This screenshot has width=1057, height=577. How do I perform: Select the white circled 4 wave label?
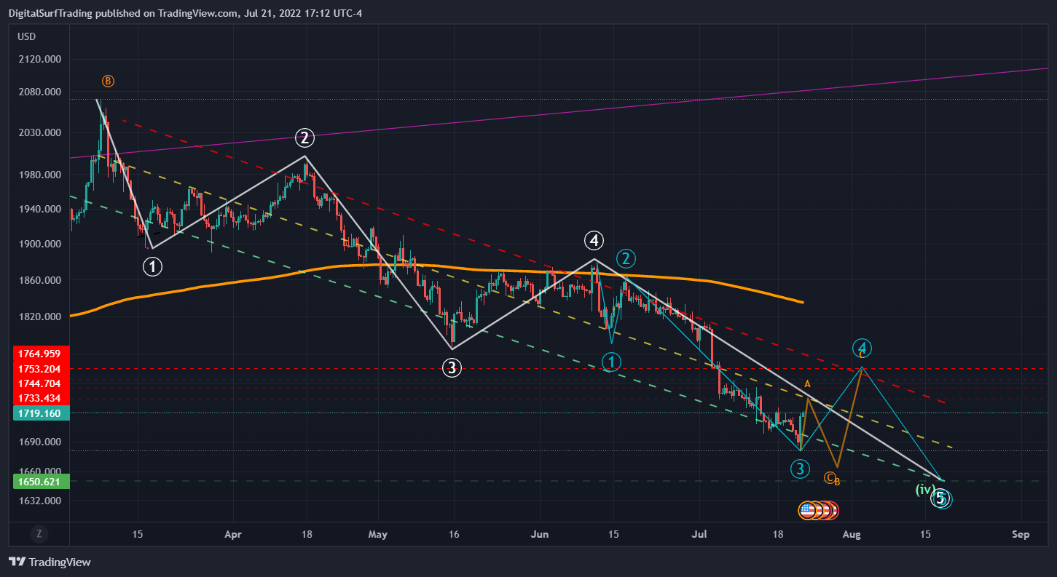pyautogui.click(x=594, y=239)
